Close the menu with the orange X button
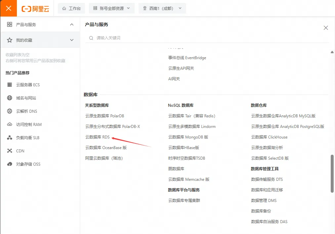 tap(8, 8)
